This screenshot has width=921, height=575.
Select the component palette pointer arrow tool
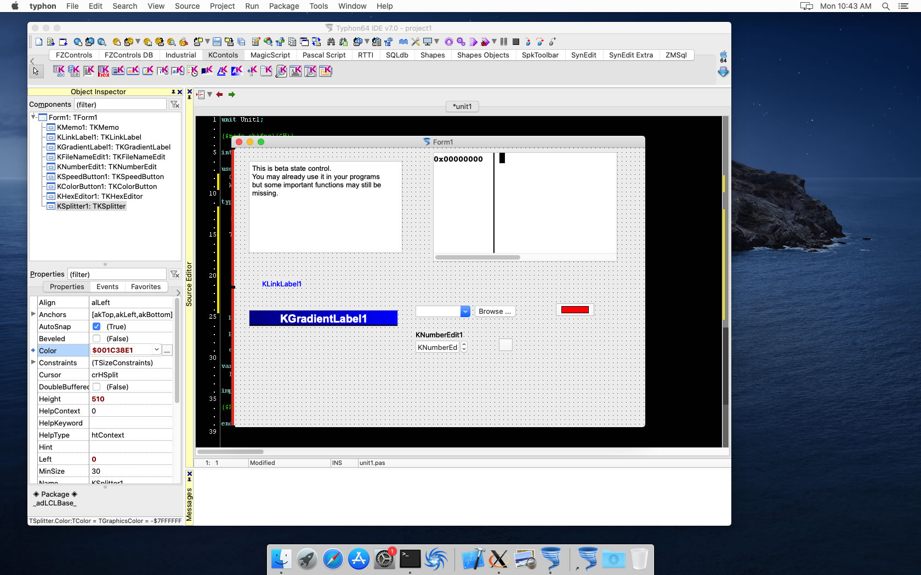pyautogui.click(x=36, y=71)
